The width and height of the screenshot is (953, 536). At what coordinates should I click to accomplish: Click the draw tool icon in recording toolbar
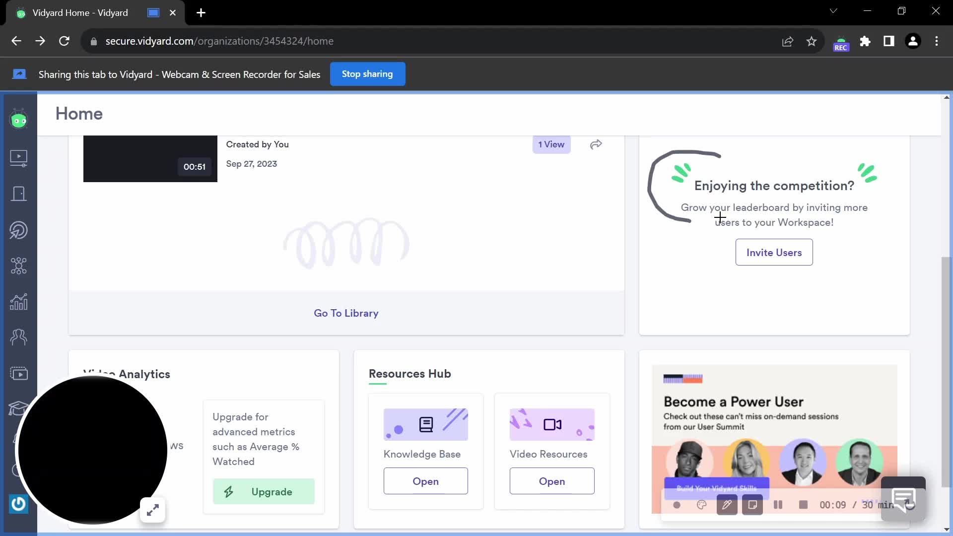(727, 505)
